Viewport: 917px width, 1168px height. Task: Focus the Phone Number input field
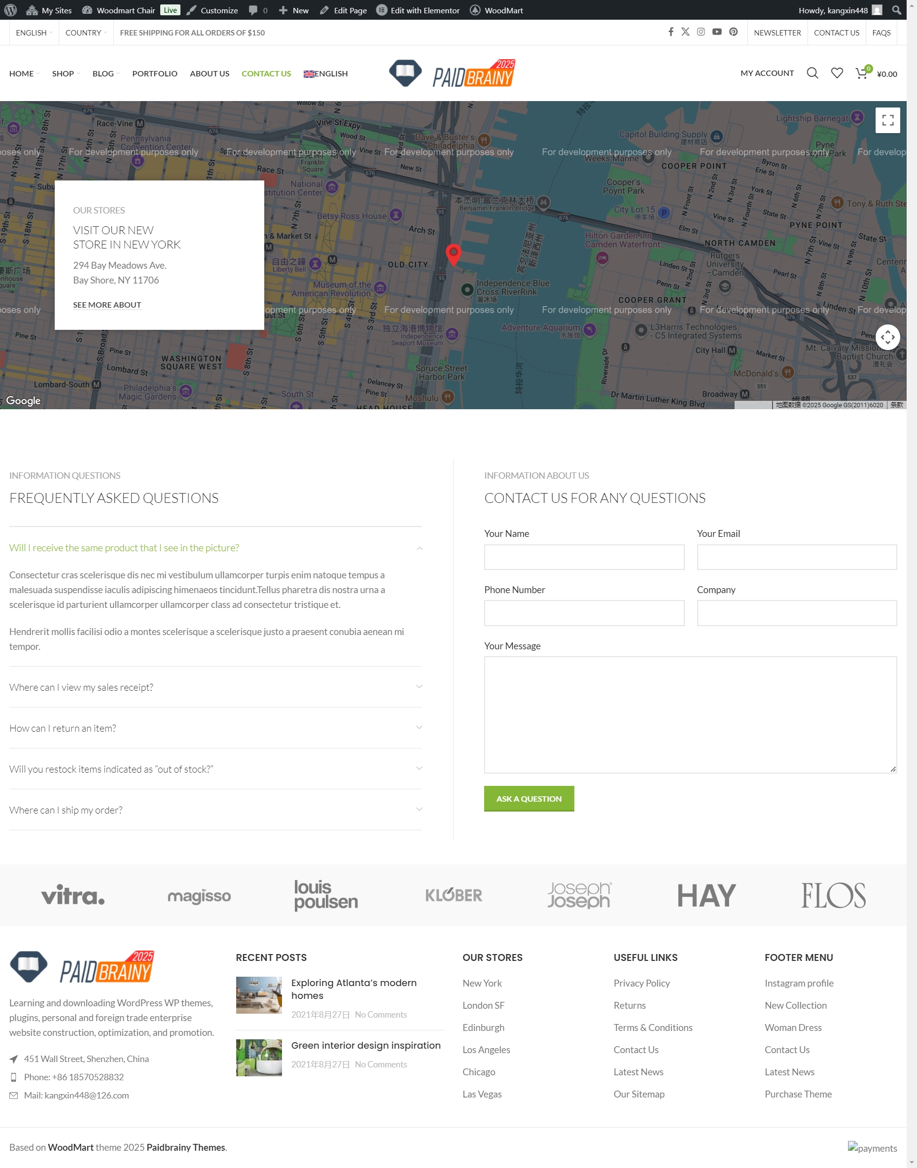(584, 612)
